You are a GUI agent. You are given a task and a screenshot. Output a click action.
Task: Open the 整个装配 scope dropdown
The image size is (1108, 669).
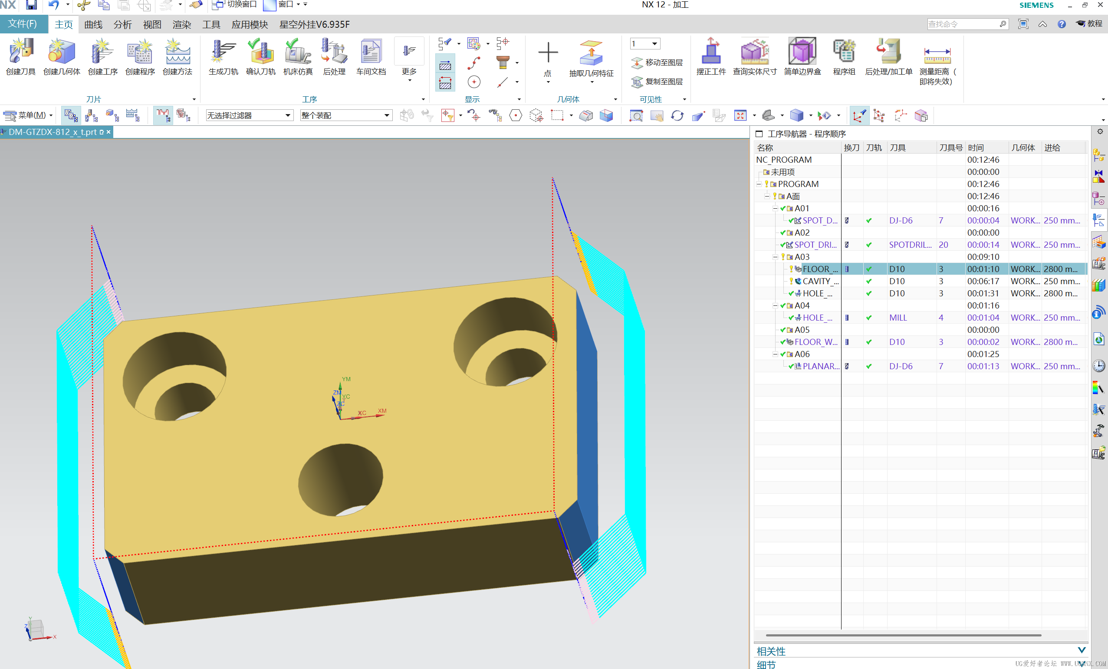point(386,115)
